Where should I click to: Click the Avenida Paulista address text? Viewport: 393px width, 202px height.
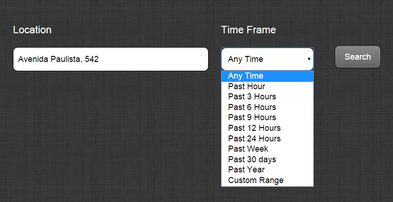pos(58,59)
